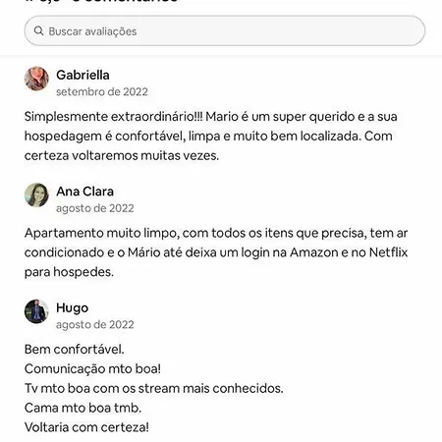
Task: Open Hugo's profile avatar
Action: point(36,311)
